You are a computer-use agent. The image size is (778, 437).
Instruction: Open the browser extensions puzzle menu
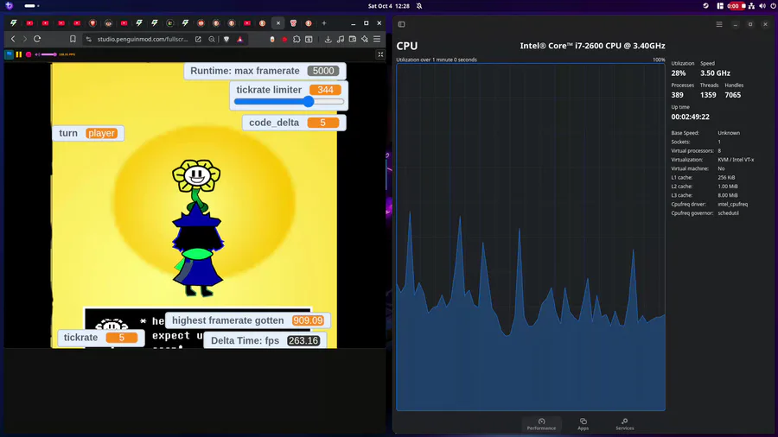pyautogui.click(x=297, y=39)
